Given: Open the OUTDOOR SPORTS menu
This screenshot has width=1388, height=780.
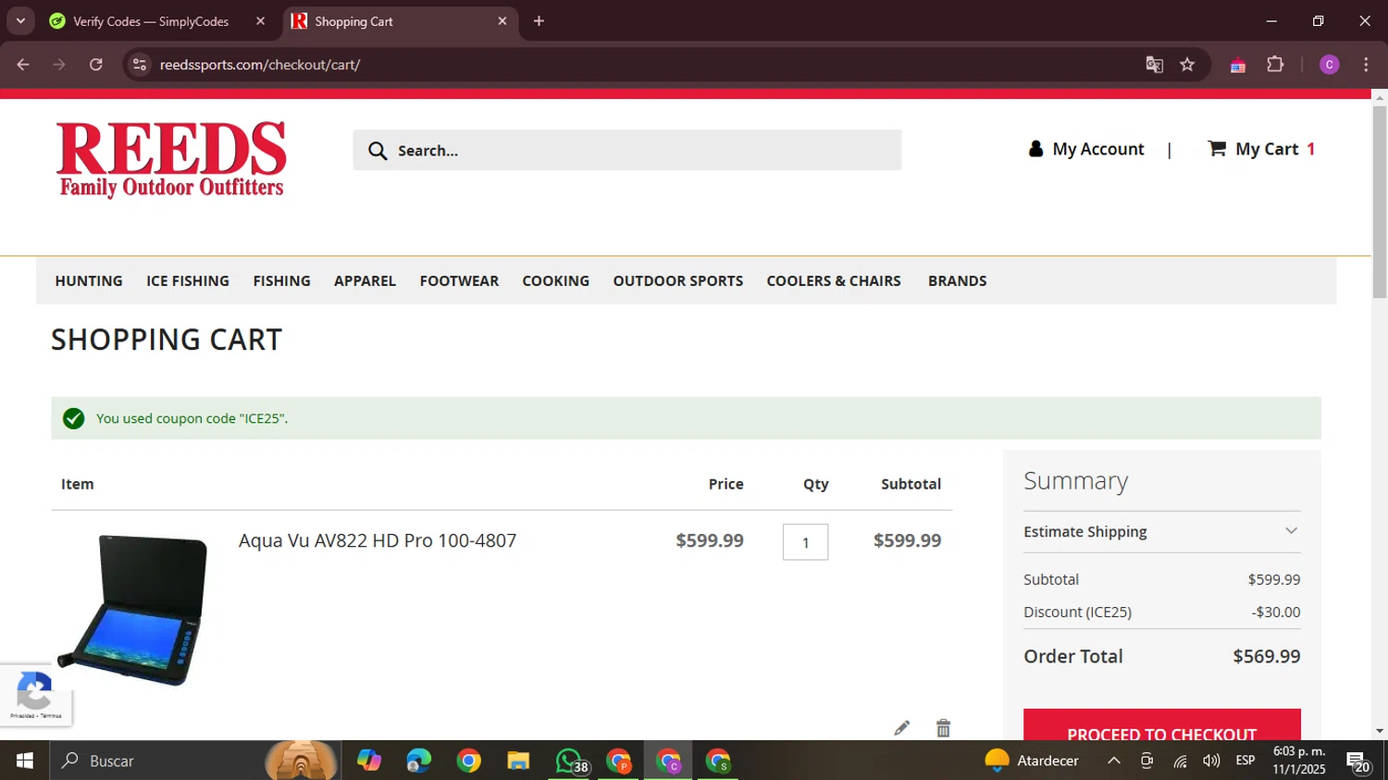Looking at the screenshot, I should pos(678,281).
